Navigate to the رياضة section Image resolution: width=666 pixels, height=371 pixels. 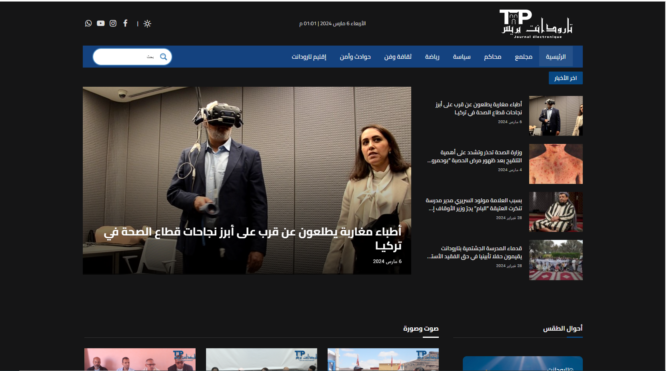coord(432,57)
